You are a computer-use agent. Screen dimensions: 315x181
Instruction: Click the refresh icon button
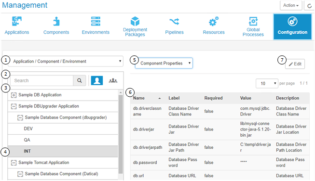coord(309,6)
